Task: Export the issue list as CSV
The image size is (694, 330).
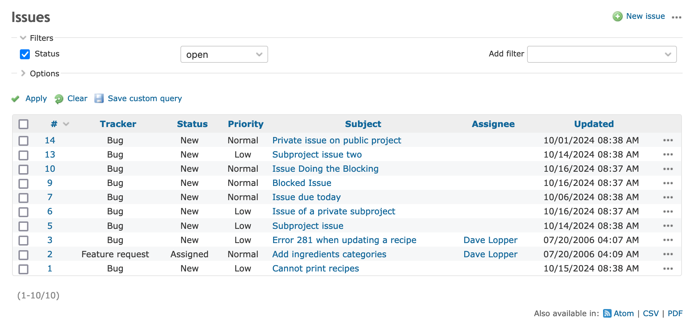Action: pos(651,313)
